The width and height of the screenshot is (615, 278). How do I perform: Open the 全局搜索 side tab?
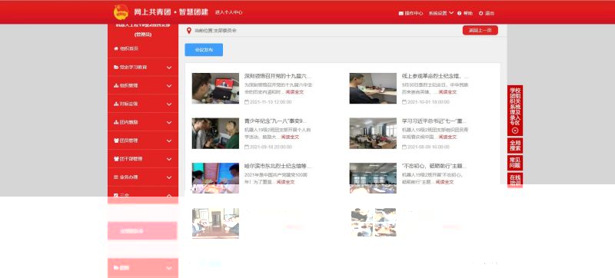point(515,145)
